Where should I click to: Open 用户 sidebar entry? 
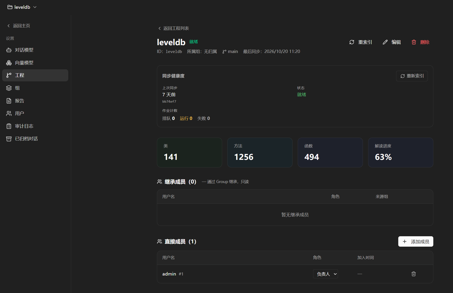(35, 113)
